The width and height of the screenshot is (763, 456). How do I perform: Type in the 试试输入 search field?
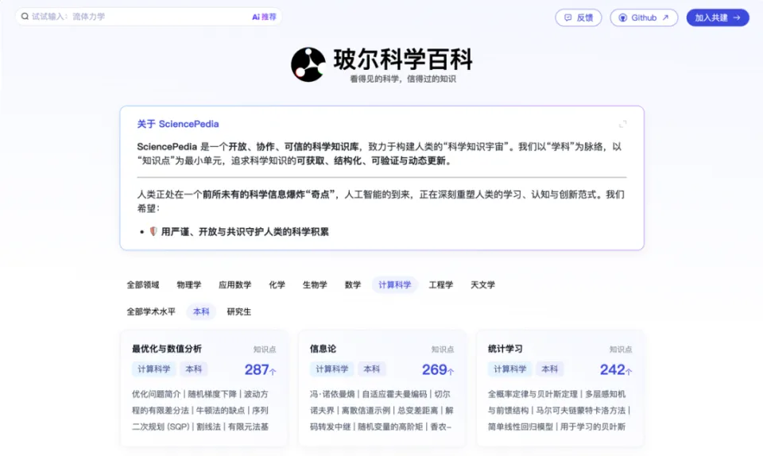(x=135, y=17)
